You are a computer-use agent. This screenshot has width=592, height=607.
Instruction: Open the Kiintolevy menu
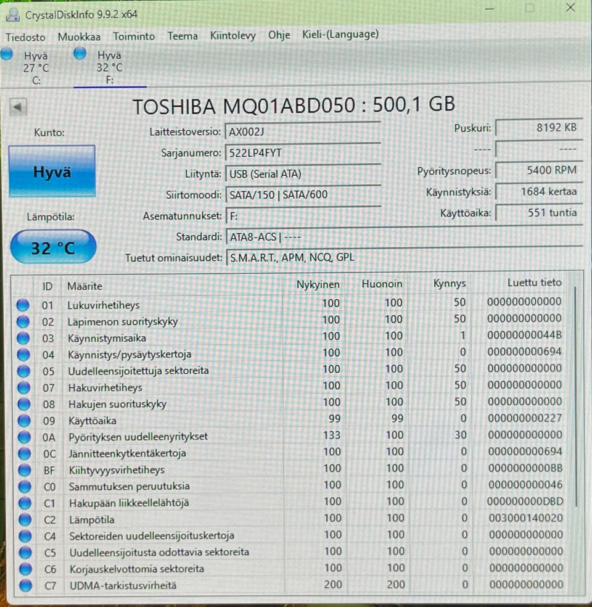click(x=232, y=36)
